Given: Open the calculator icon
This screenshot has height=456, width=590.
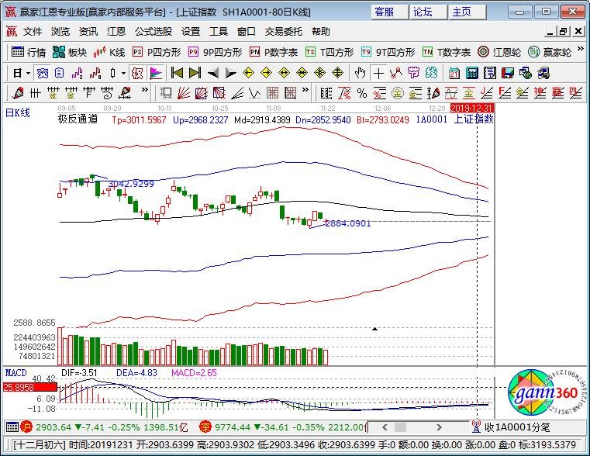Looking at the screenshot, I should point(472,73).
